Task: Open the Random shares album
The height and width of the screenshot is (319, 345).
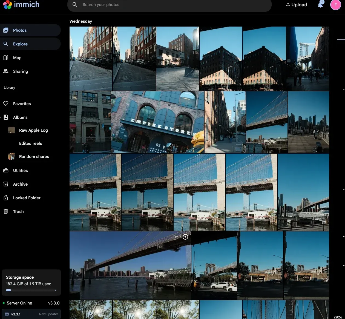Action: pyautogui.click(x=34, y=157)
